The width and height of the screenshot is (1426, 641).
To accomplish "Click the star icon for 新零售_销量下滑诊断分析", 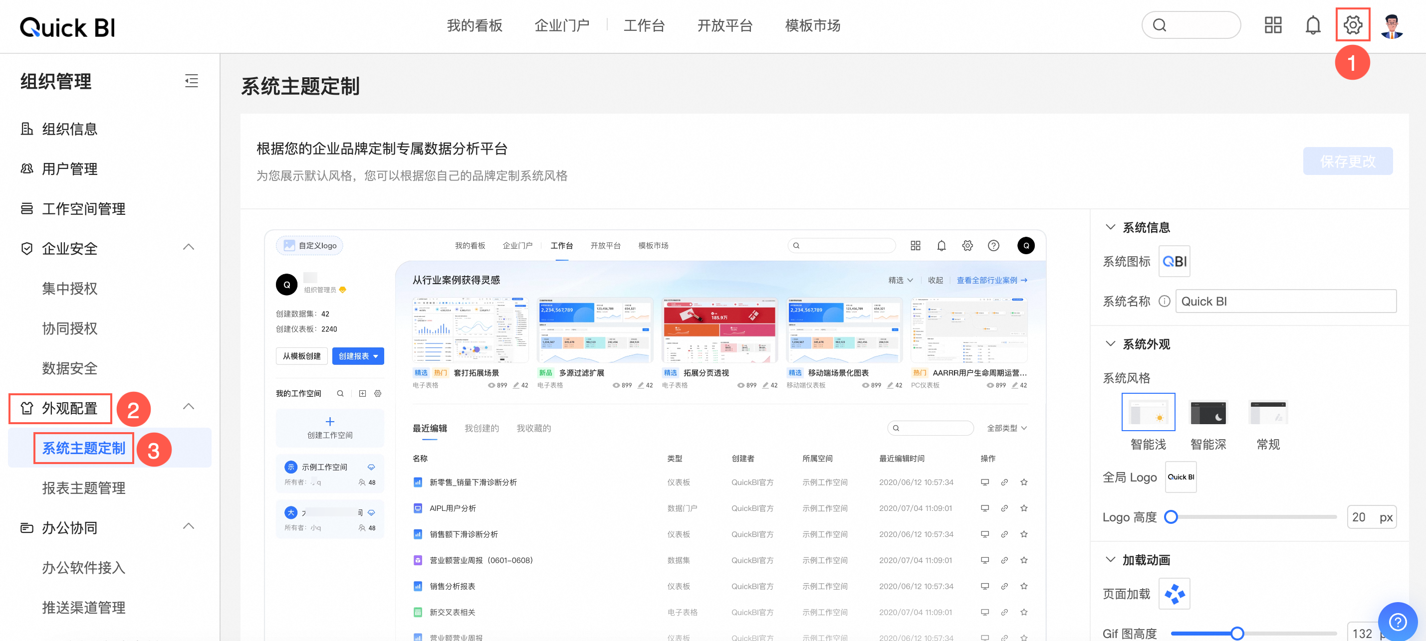I will tap(1023, 481).
